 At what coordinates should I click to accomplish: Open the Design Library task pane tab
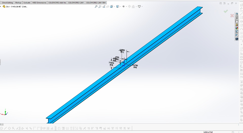pyautogui.click(x=237, y=18)
